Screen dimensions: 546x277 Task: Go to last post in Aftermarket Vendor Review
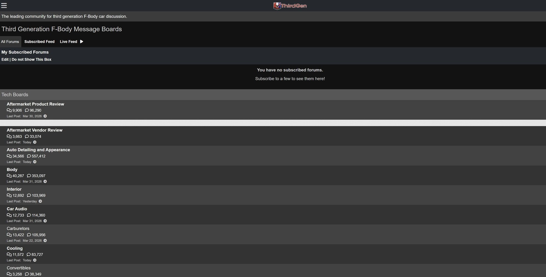35,142
